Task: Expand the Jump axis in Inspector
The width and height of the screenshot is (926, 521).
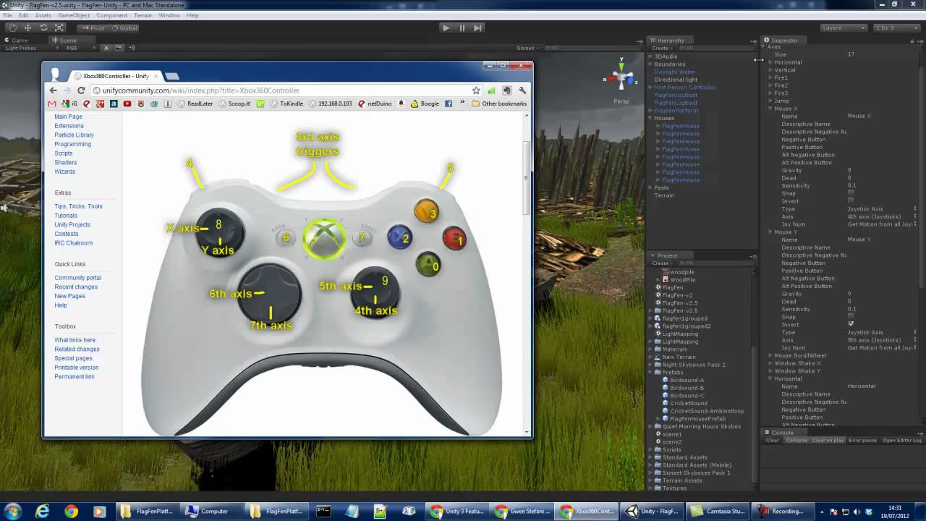Action: [x=770, y=101]
